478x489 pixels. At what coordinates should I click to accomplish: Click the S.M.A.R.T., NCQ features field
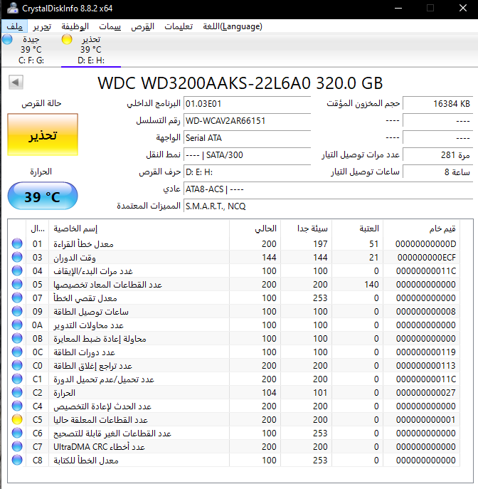click(x=329, y=206)
